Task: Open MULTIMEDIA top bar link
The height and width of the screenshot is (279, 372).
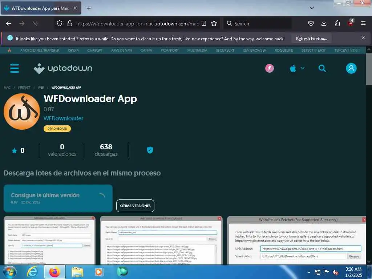Action: tap(197, 50)
